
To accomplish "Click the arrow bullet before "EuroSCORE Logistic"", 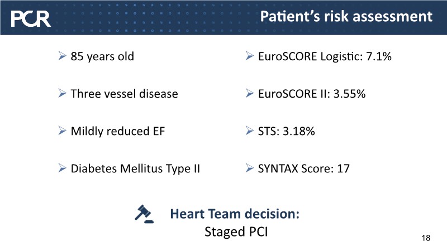I will point(250,56).
